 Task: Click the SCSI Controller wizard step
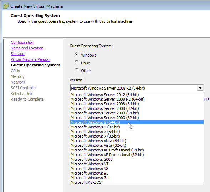[x=24, y=88]
